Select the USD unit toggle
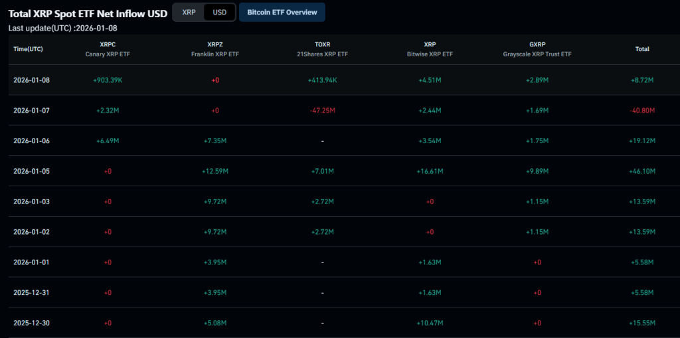This screenshot has height=338, width=680. (219, 12)
